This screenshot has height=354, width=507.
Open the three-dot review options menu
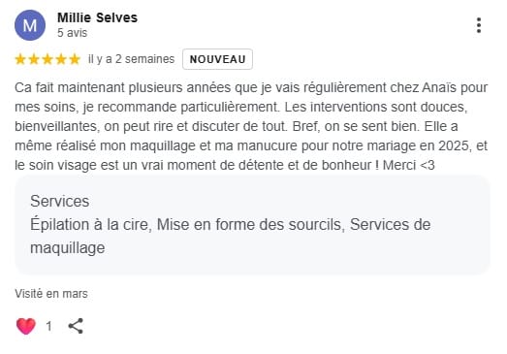[479, 25]
